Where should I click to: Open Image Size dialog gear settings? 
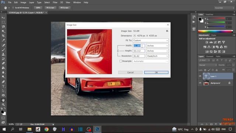tap(167, 31)
